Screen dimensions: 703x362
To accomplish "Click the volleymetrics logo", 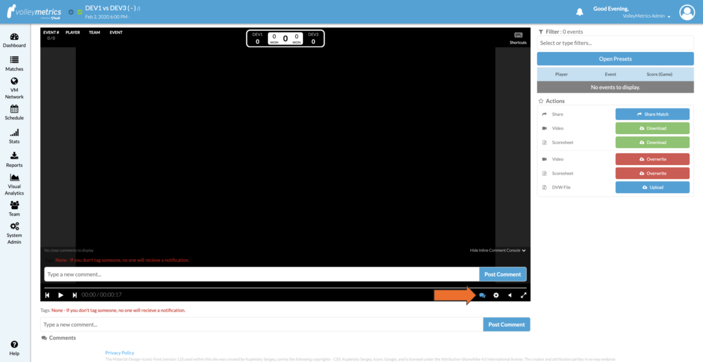I will pyautogui.click(x=34, y=12).
